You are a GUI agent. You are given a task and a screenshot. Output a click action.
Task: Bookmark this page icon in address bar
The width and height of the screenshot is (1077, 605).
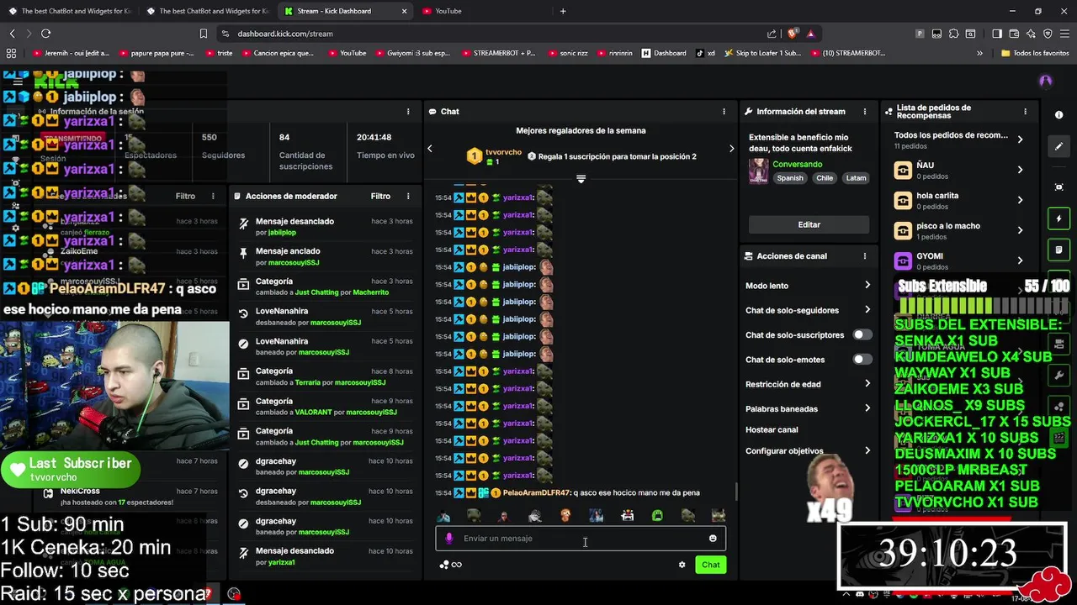pyautogui.click(x=203, y=34)
